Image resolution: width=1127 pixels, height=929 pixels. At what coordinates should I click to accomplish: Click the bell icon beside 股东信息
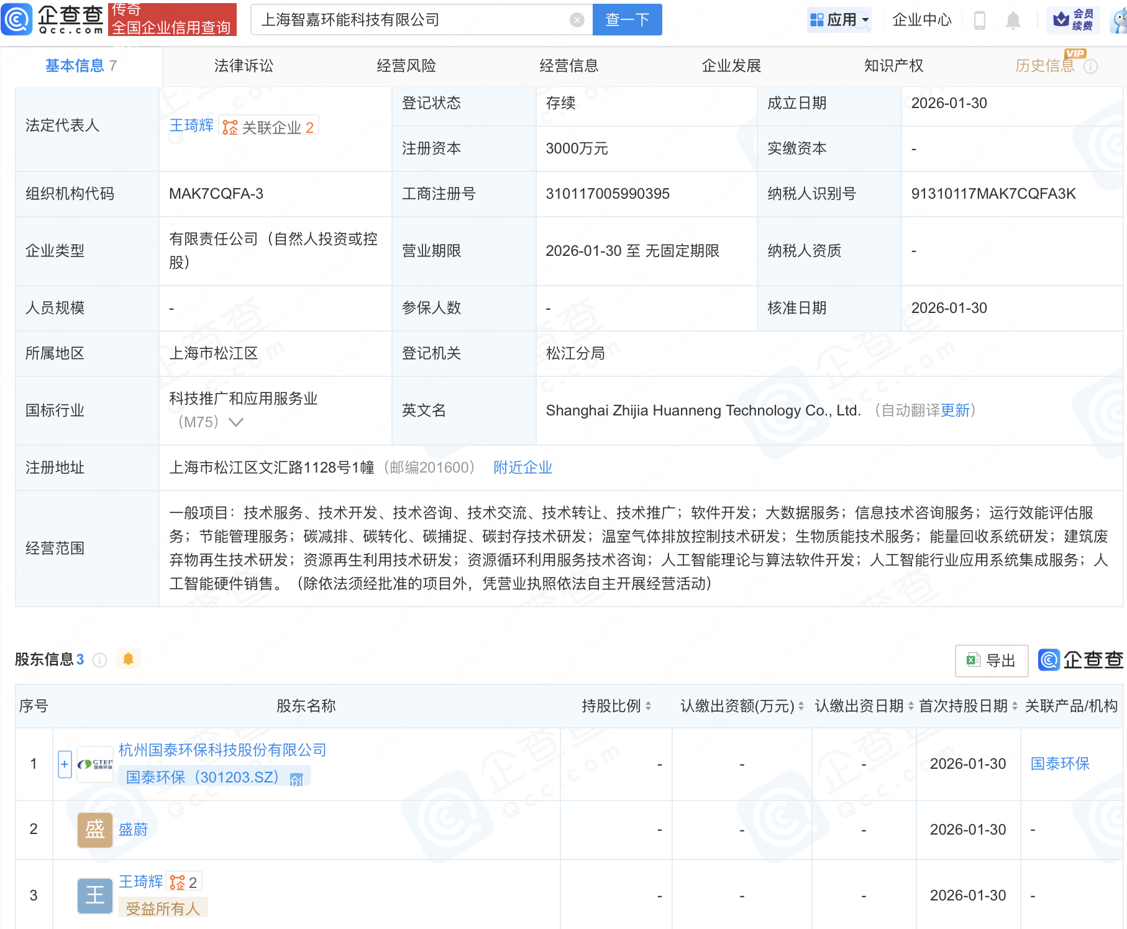(129, 659)
